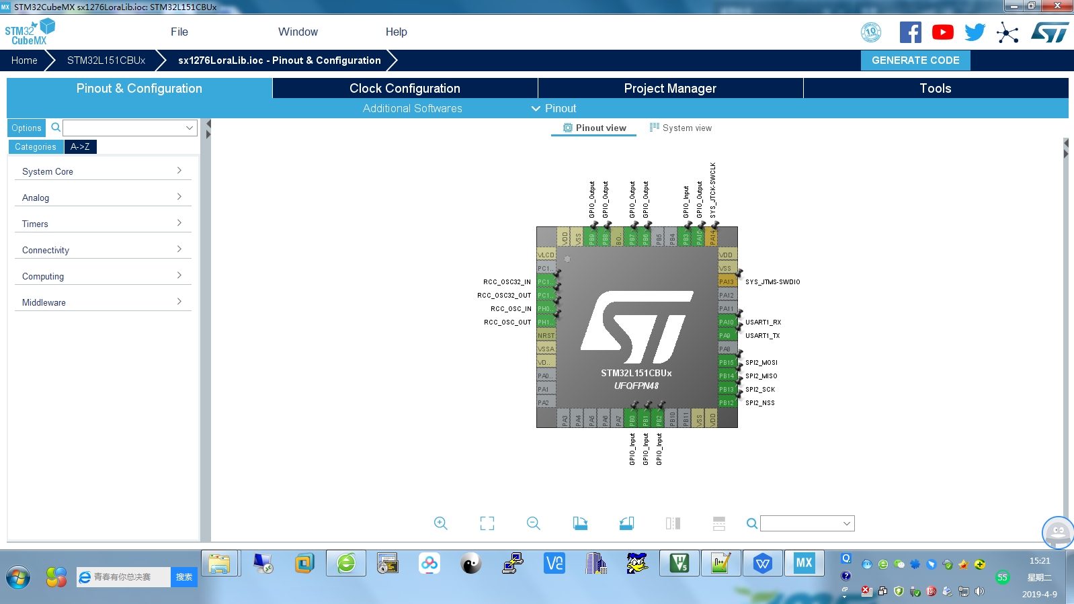Open Additional Softwares
Viewport: 1074px width, 604px height.
click(413, 108)
